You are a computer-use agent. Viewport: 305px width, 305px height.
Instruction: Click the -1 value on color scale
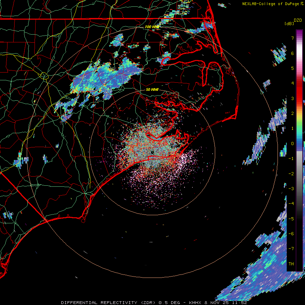[x=291, y=159]
